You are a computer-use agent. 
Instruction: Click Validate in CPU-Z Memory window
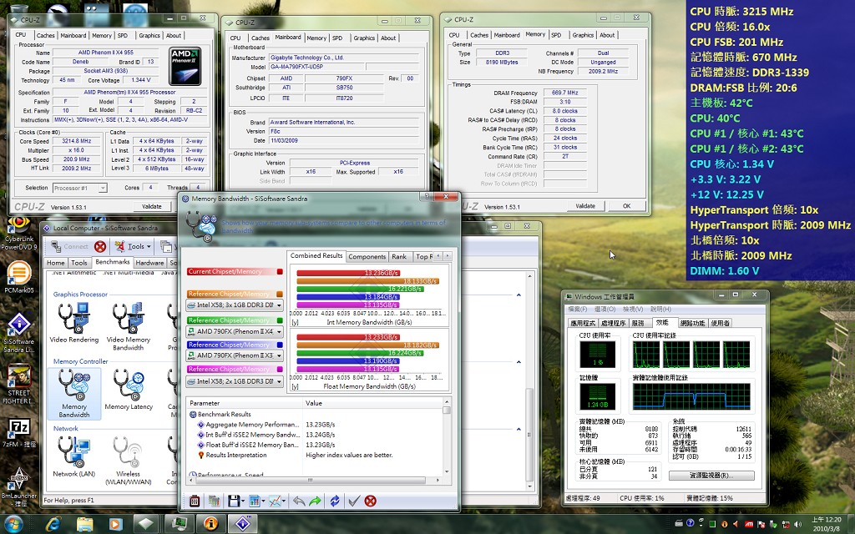[x=585, y=206]
